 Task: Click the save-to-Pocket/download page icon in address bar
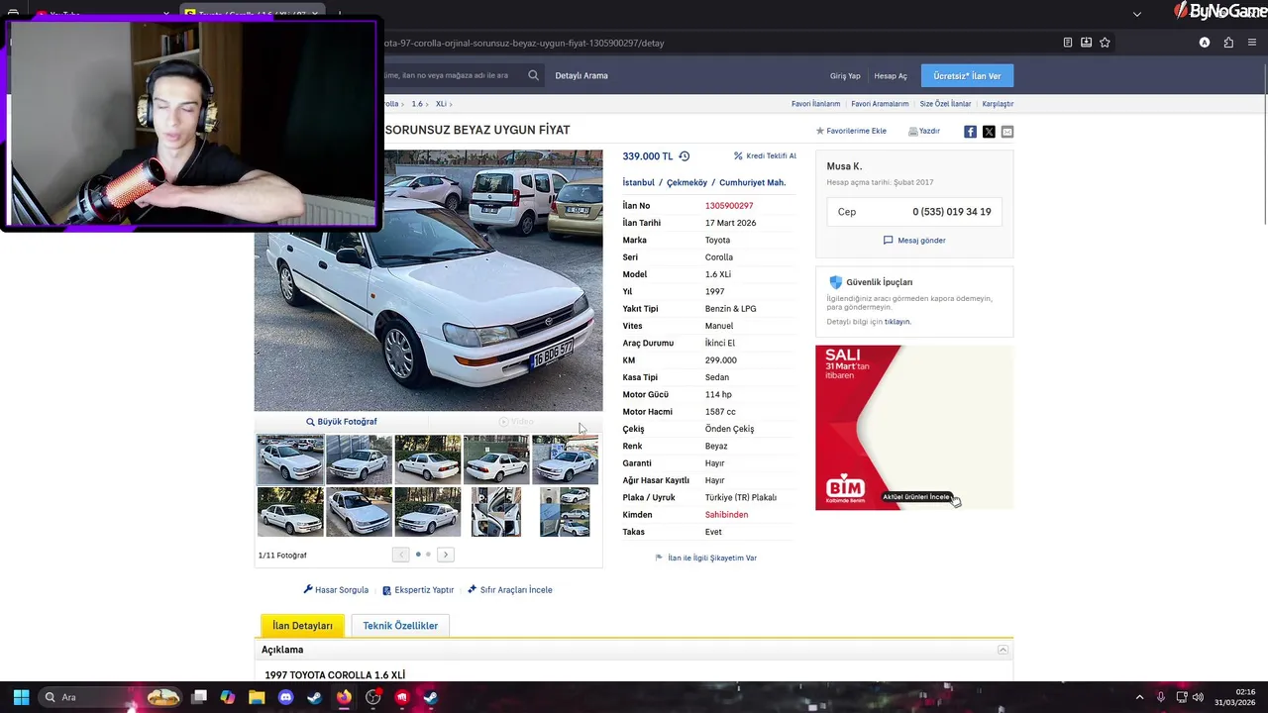[x=1087, y=43]
